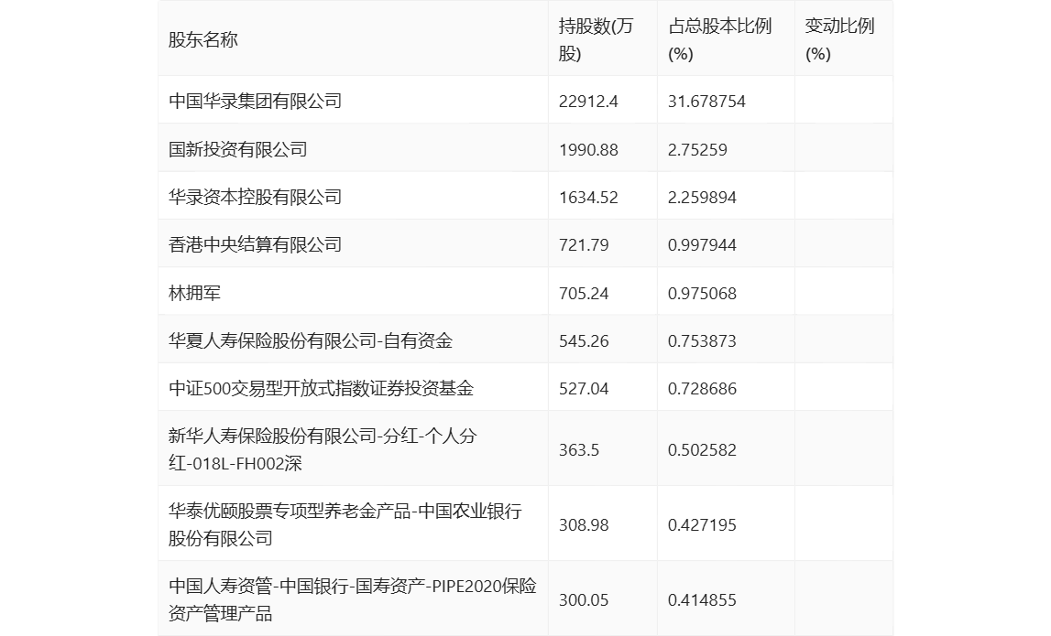Click percentage value 0.414855
The image size is (1051, 636).
pos(702,599)
